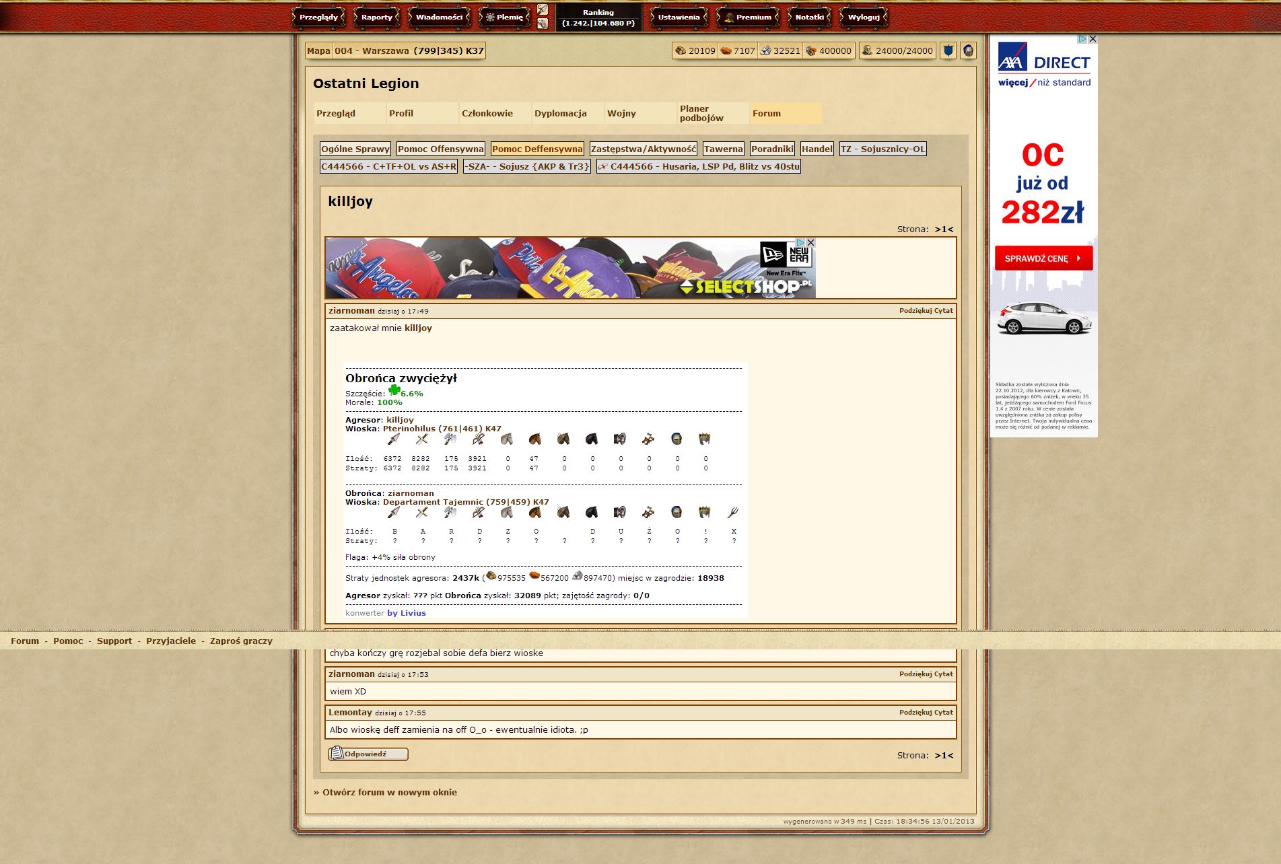Click the iron resource icon showing 32521
The image size is (1281, 864).
pyautogui.click(x=766, y=50)
